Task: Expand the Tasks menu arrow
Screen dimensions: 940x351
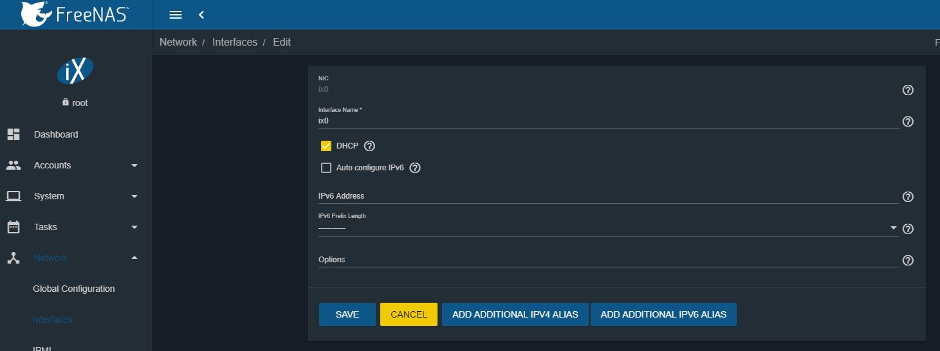Action: (x=134, y=227)
